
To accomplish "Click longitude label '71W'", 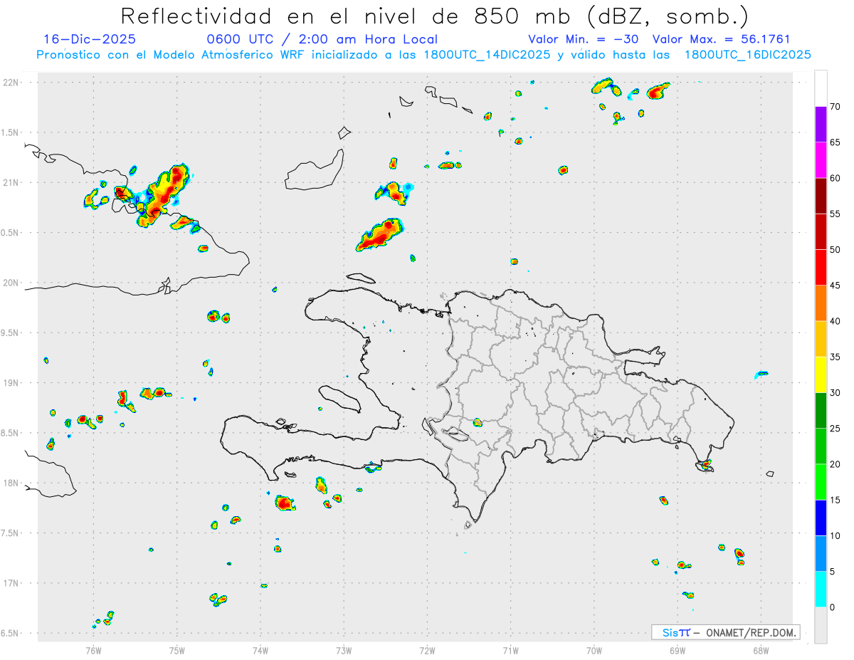I will [x=510, y=650].
